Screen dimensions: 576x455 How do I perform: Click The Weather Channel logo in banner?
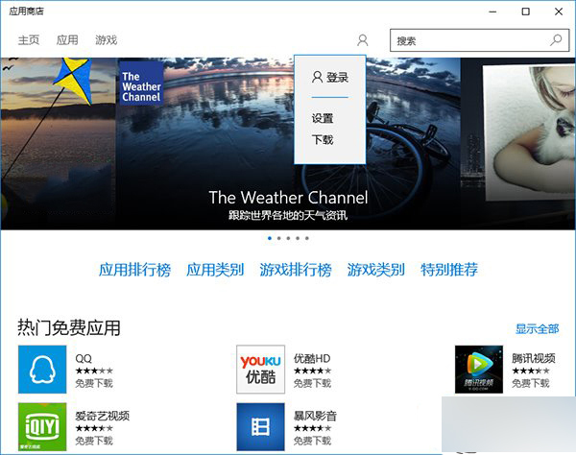pyautogui.click(x=141, y=84)
